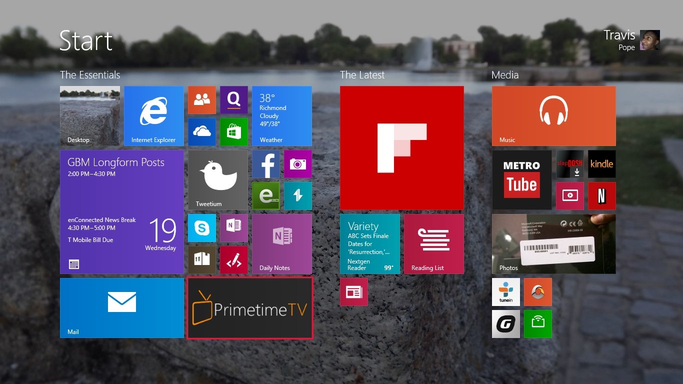
Task: Open the red Video player tile
Action: [x=570, y=196]
